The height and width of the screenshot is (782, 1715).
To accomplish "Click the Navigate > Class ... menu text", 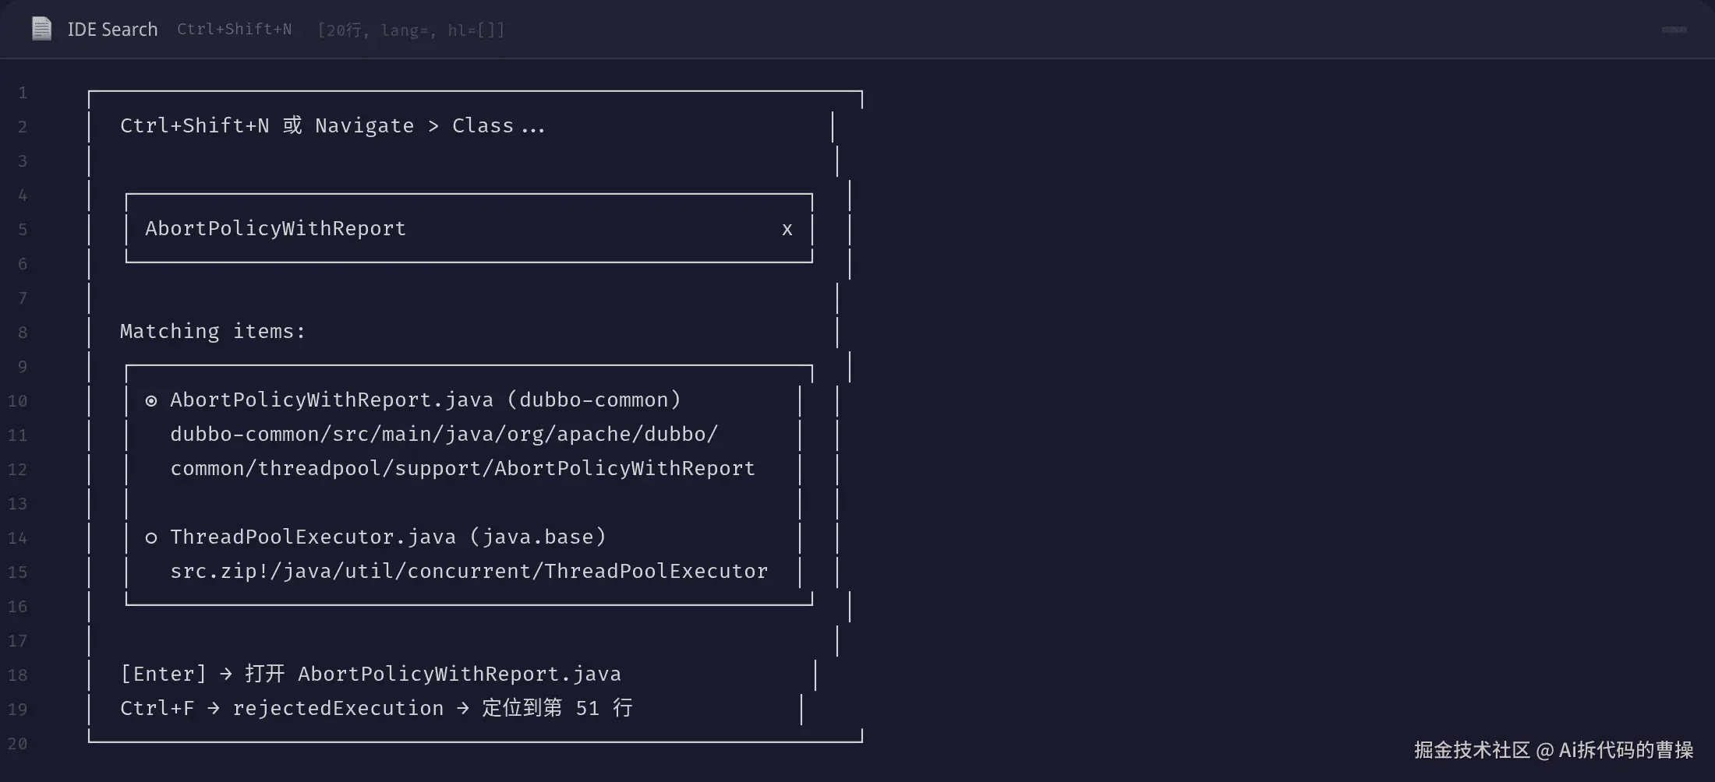I will 430,125.
